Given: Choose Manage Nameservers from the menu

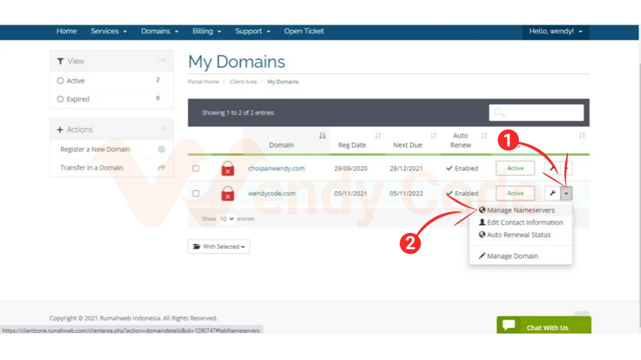Looking at the screenshot, I should [521, 210].
